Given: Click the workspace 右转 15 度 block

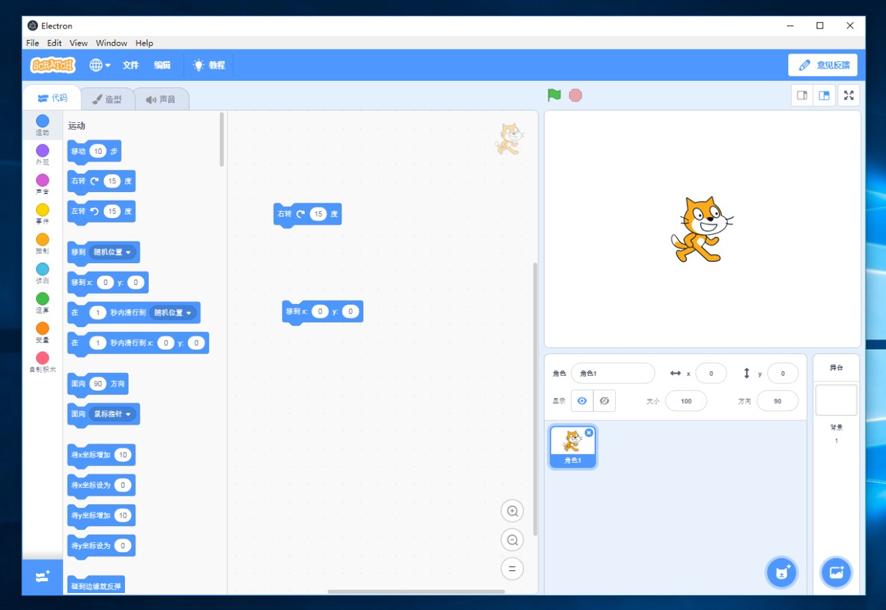Looking at the screenshot, I should pyautogui.click(x=308, y=214).
